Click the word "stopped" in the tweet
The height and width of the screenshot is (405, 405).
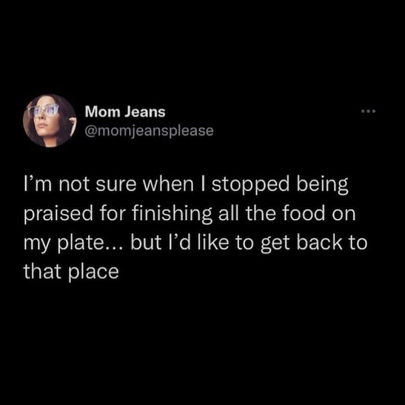pyautogui.click(x=250, y=186)
